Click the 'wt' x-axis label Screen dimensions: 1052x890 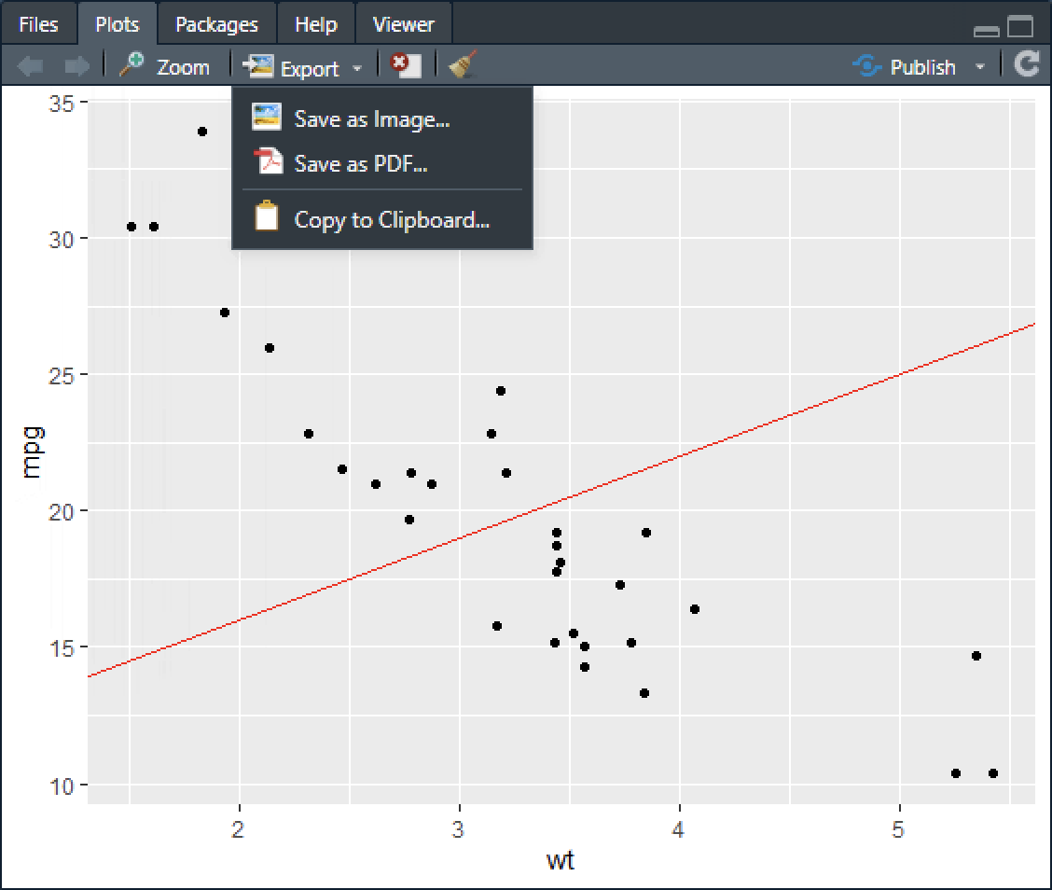561,860
